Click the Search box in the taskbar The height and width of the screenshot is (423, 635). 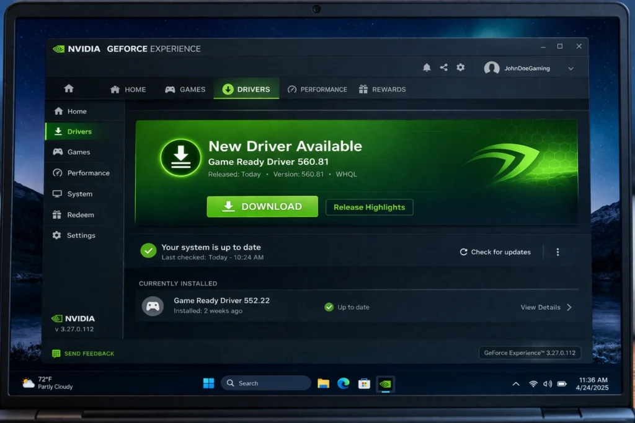pyautogui.click(x=265, y=383)
